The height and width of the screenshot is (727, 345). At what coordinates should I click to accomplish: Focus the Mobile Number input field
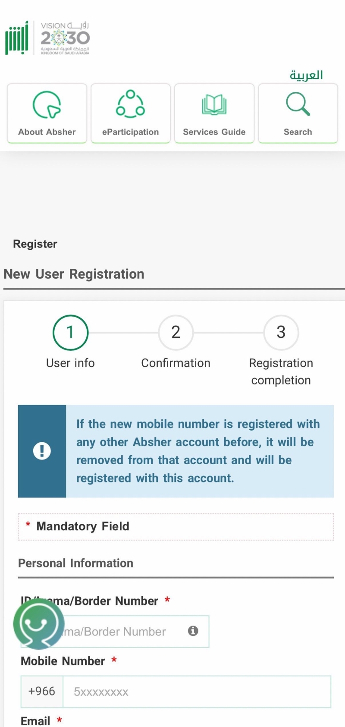197,692
